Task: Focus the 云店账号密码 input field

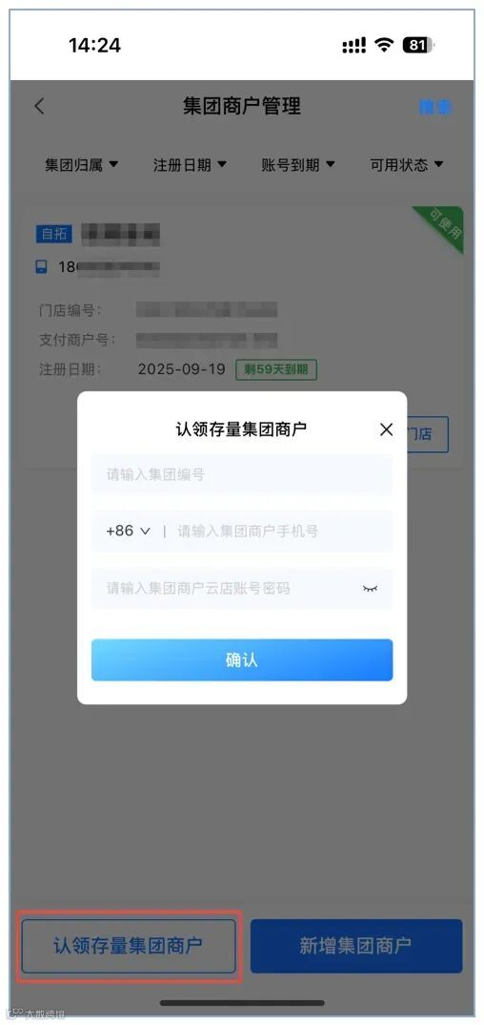Action: pyautogui.click(x=242, y=588)
